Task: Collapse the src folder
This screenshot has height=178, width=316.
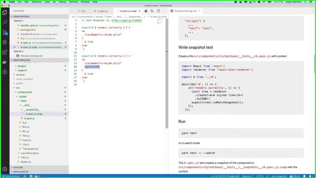Action: pyautogui.click(x=18, y=88)
